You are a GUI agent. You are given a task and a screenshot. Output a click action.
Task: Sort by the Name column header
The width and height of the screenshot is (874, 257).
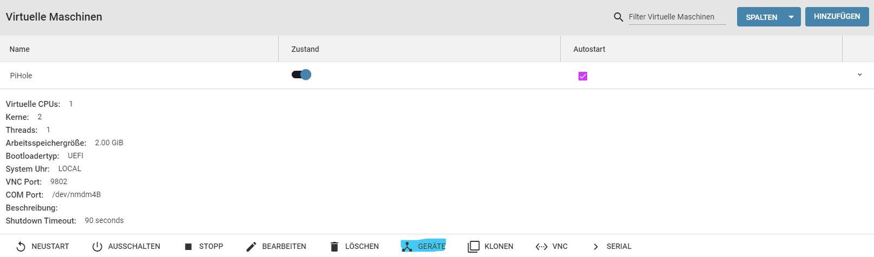point(19,49)
